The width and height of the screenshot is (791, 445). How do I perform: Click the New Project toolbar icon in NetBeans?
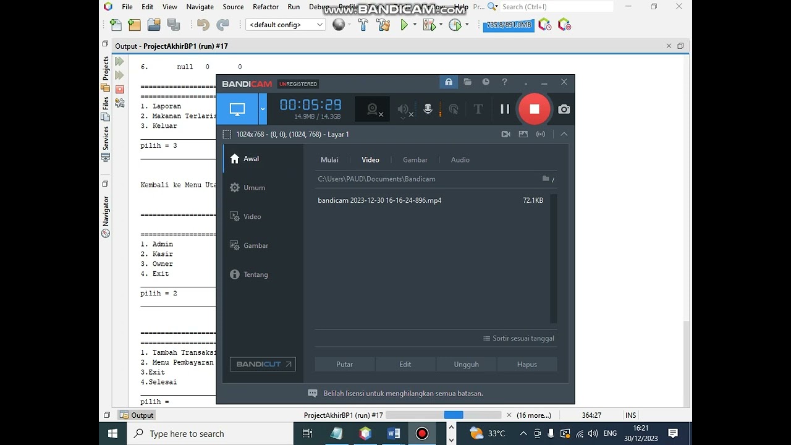click(134, 25)
